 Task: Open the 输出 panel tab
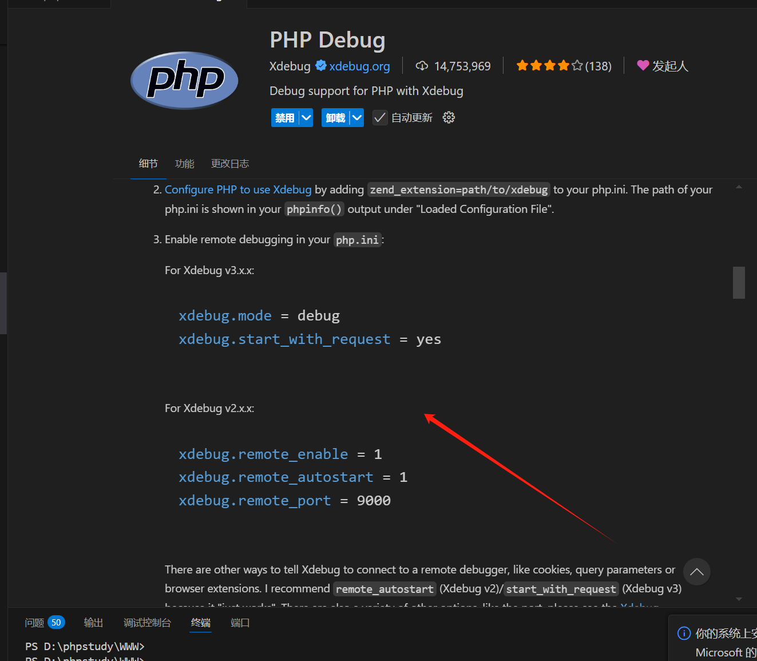coord(93,623)
